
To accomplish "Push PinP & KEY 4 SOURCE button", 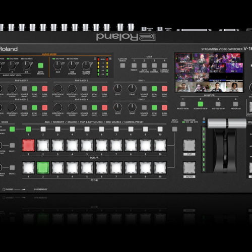I will (84, 107).
